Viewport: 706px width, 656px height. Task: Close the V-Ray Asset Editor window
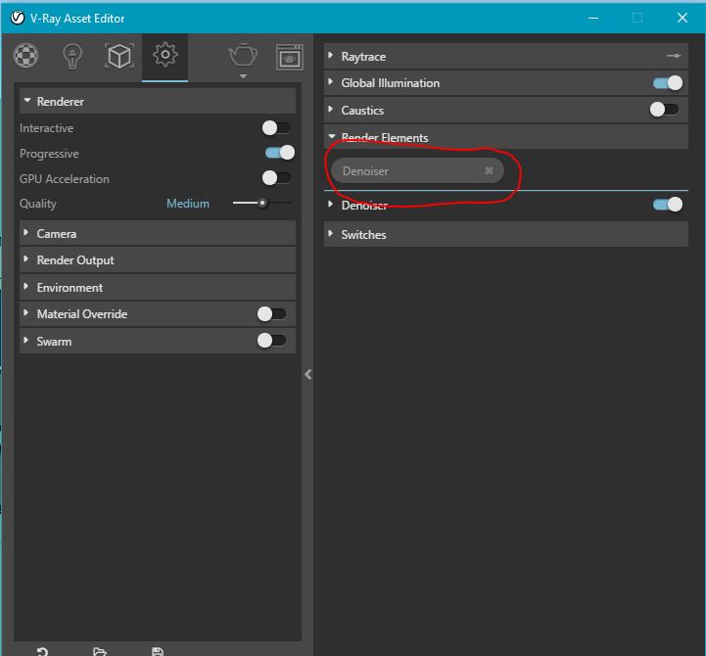point(682,18)
